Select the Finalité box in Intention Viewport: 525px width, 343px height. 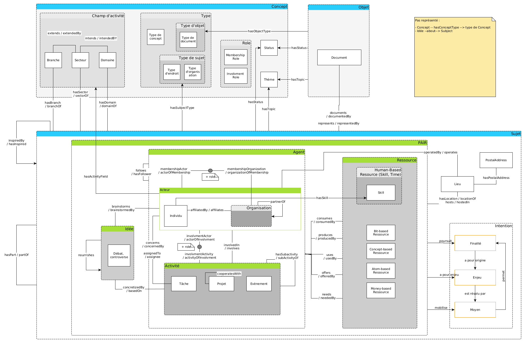point(475,243)
